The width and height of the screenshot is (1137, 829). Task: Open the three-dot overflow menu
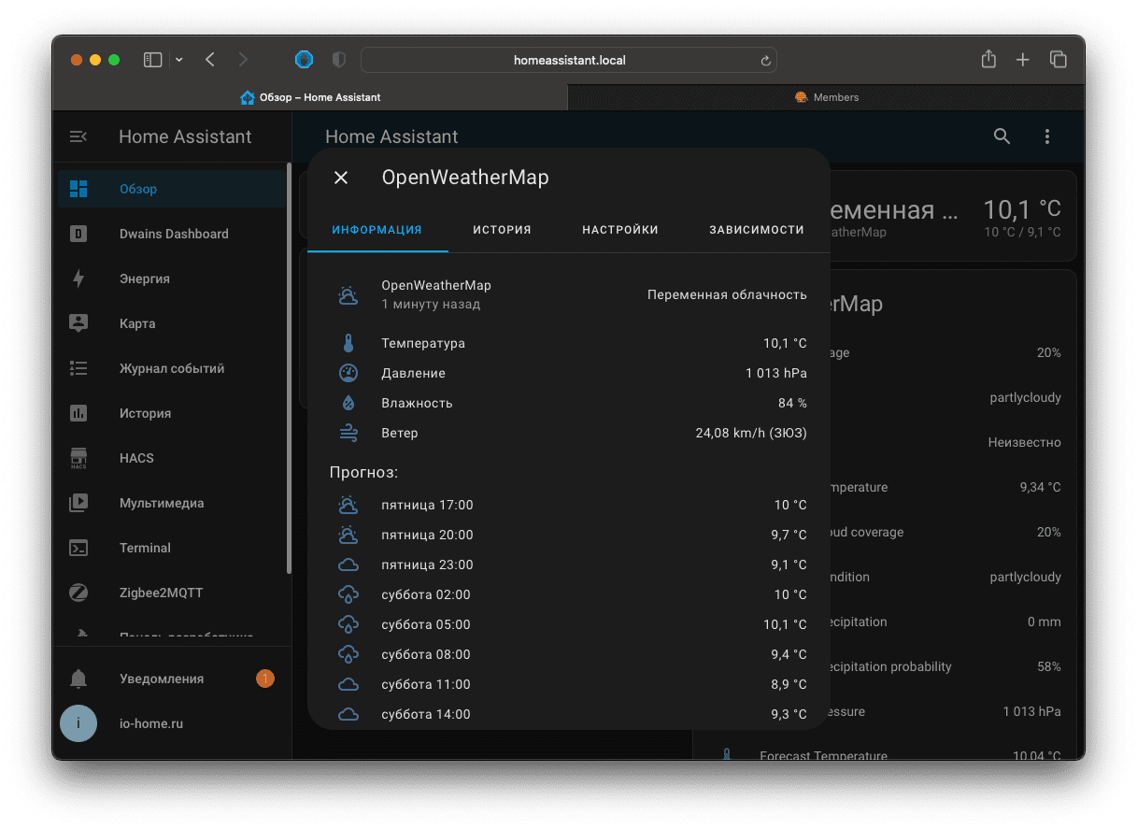pyautogui.click(x=1046, y=136)
